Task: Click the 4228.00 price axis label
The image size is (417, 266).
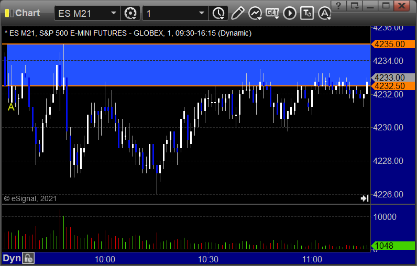Action: point(388,161)
